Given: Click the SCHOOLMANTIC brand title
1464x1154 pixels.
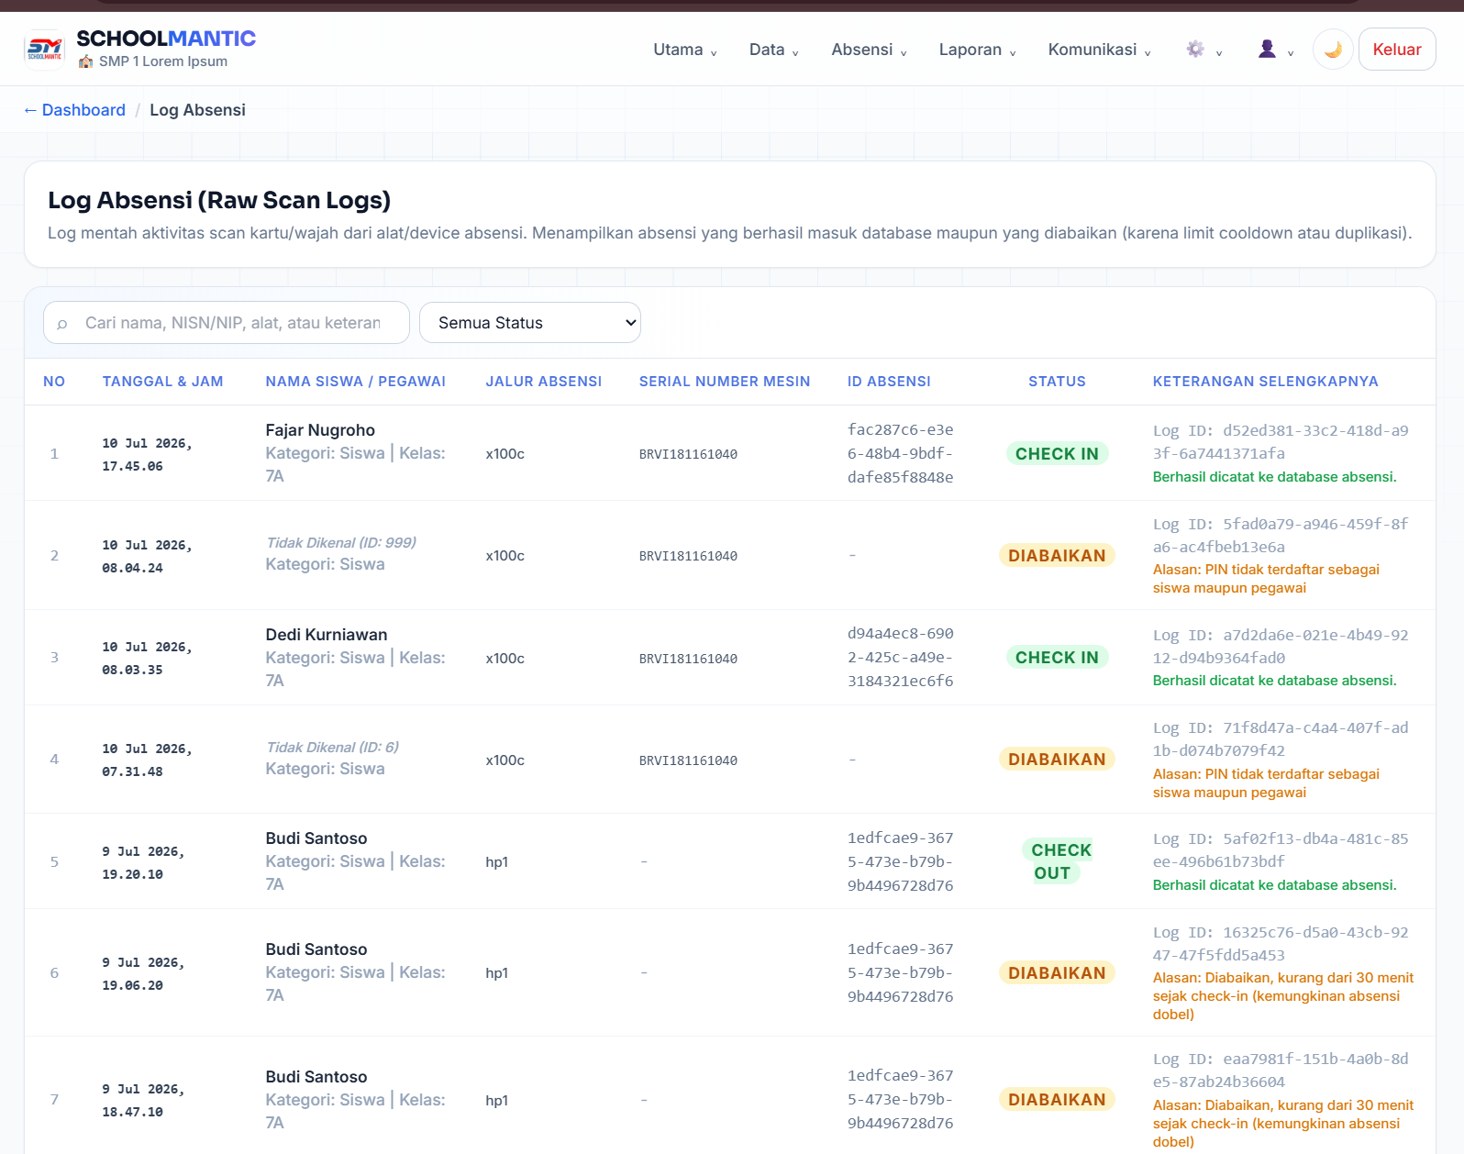Looking at the screenshot, I should (x=166, y=39).
